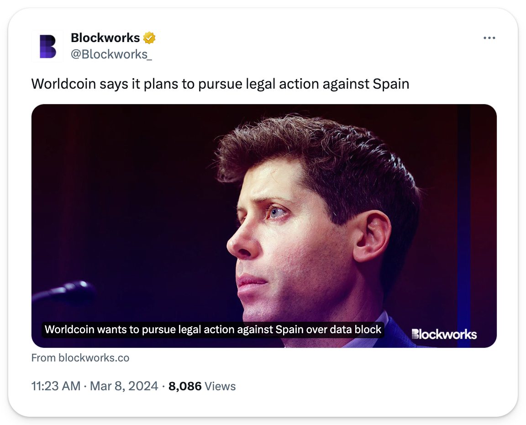The height and width of the screenshot is (425, 526).
Task: Click the Blockworks watermark logo on the photo
Action: pos(444,334)
